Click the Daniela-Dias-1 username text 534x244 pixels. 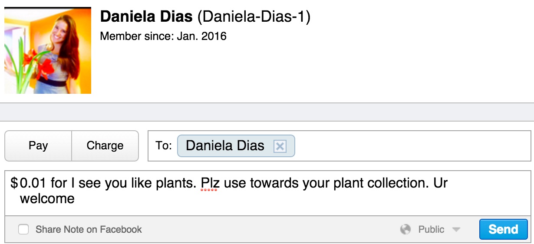[x=254, y=17]
